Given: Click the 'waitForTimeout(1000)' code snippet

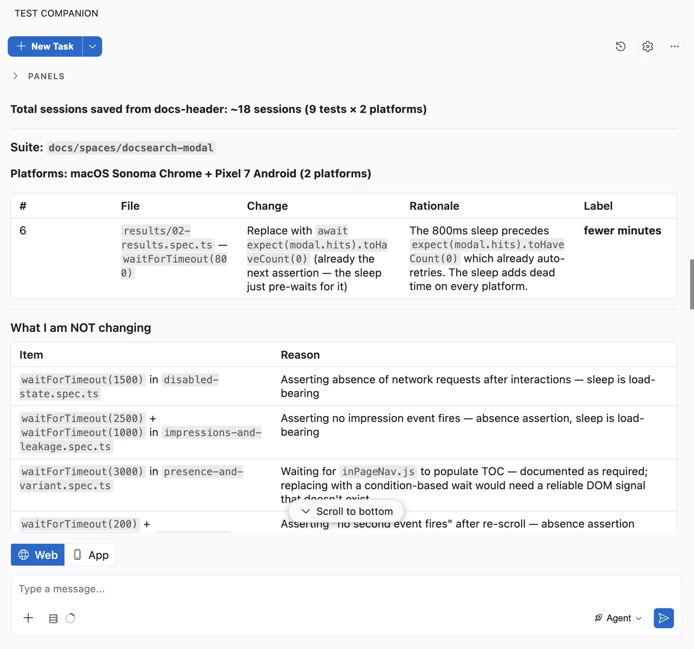Looking at the screenshot, I should coord(83,433).
